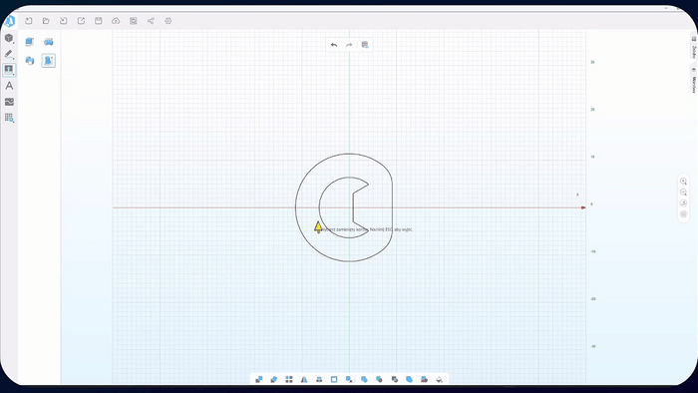Click the red-and-blue shape icon near the bottom right
698x393 pixels.
point(424,379)
